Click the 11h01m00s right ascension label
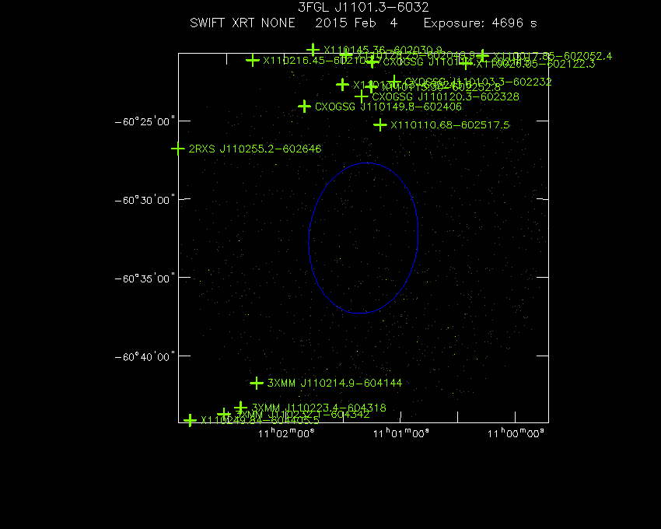This screenshot has width=661, height=529. [x=401, y=433]
